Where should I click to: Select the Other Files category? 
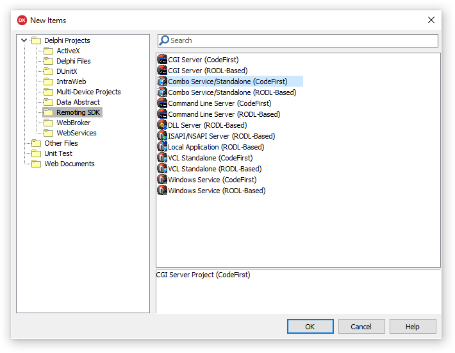(x=61, y=143)
